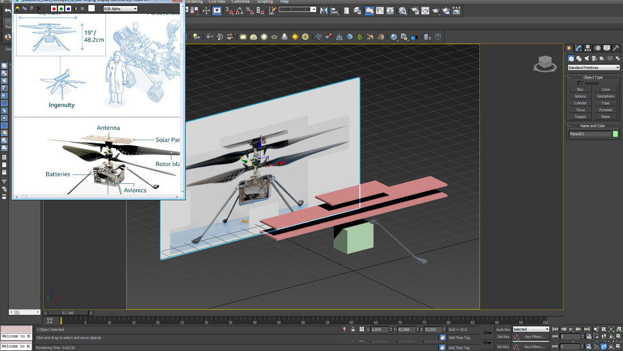Screen dimensions: 623x351
Task: Click the 0 / 100 time slider
Action: coord(67,313)
